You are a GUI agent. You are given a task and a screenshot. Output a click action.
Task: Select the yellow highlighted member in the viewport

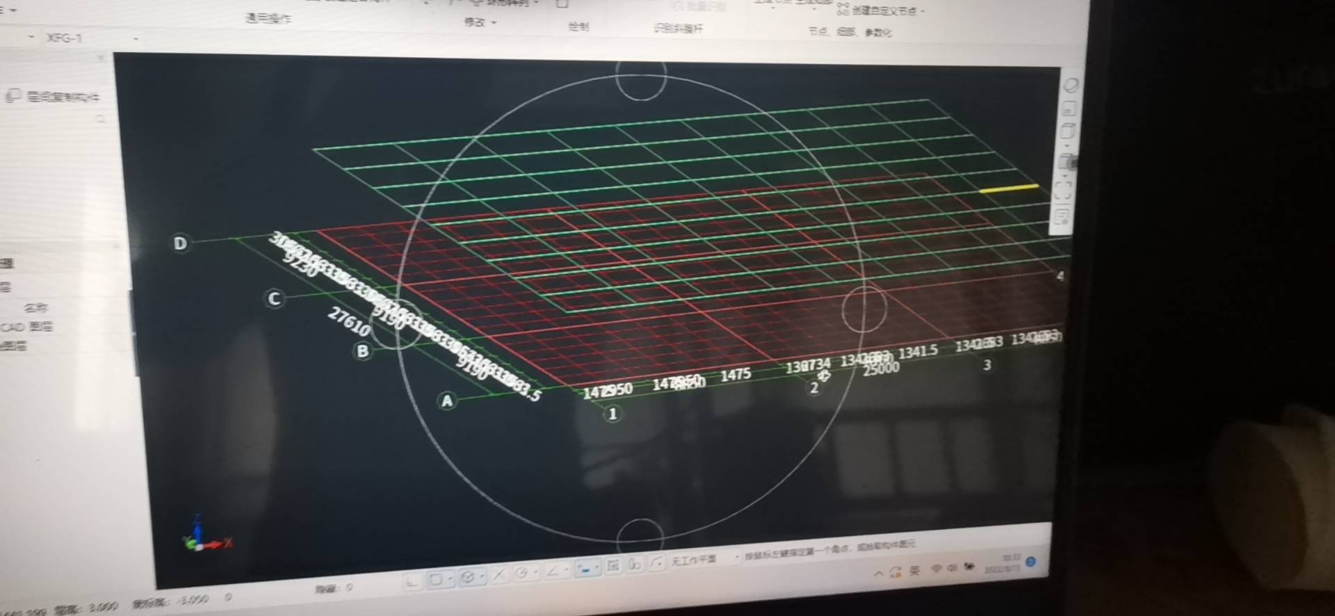(1008, 188)
